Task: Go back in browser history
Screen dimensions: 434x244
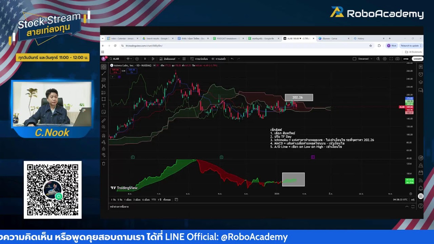Action: pyautogui.click(x=103, y=46)
